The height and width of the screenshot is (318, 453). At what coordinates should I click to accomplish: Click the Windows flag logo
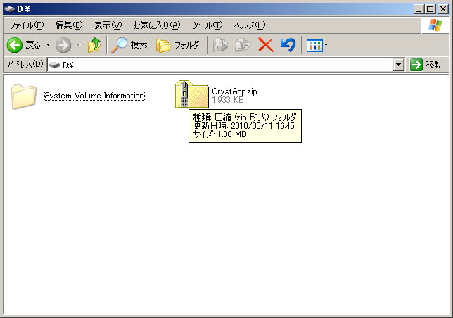tap(435, 25)
